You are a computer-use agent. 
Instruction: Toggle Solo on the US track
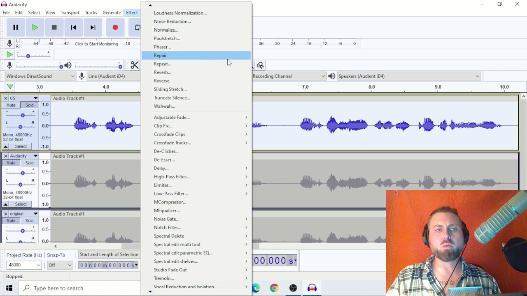(29, 105)
